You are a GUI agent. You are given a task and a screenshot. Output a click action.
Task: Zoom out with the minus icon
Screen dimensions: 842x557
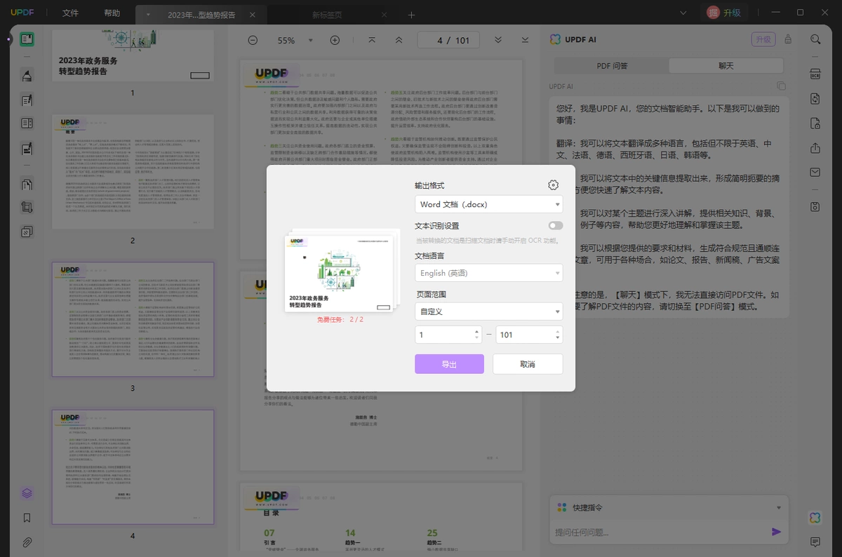tap(253, 41)
